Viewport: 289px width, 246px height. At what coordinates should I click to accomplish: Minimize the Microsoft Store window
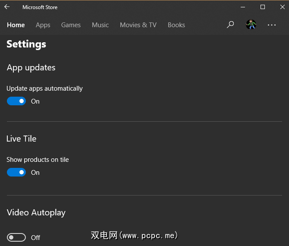tap(243, 7)
